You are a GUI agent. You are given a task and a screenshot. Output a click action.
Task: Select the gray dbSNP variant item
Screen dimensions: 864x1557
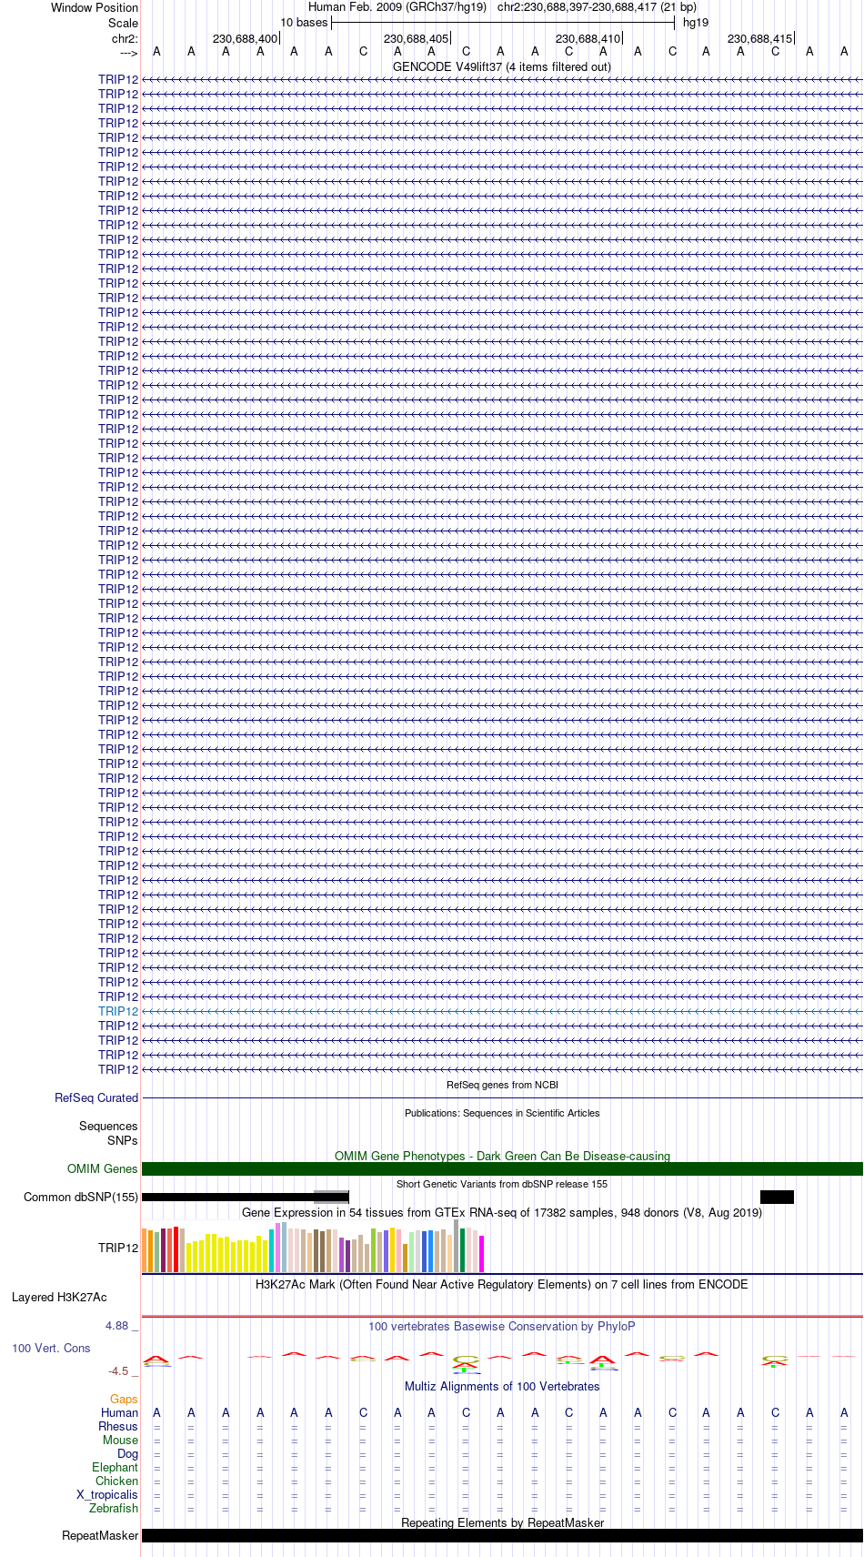click(331, 1197)
